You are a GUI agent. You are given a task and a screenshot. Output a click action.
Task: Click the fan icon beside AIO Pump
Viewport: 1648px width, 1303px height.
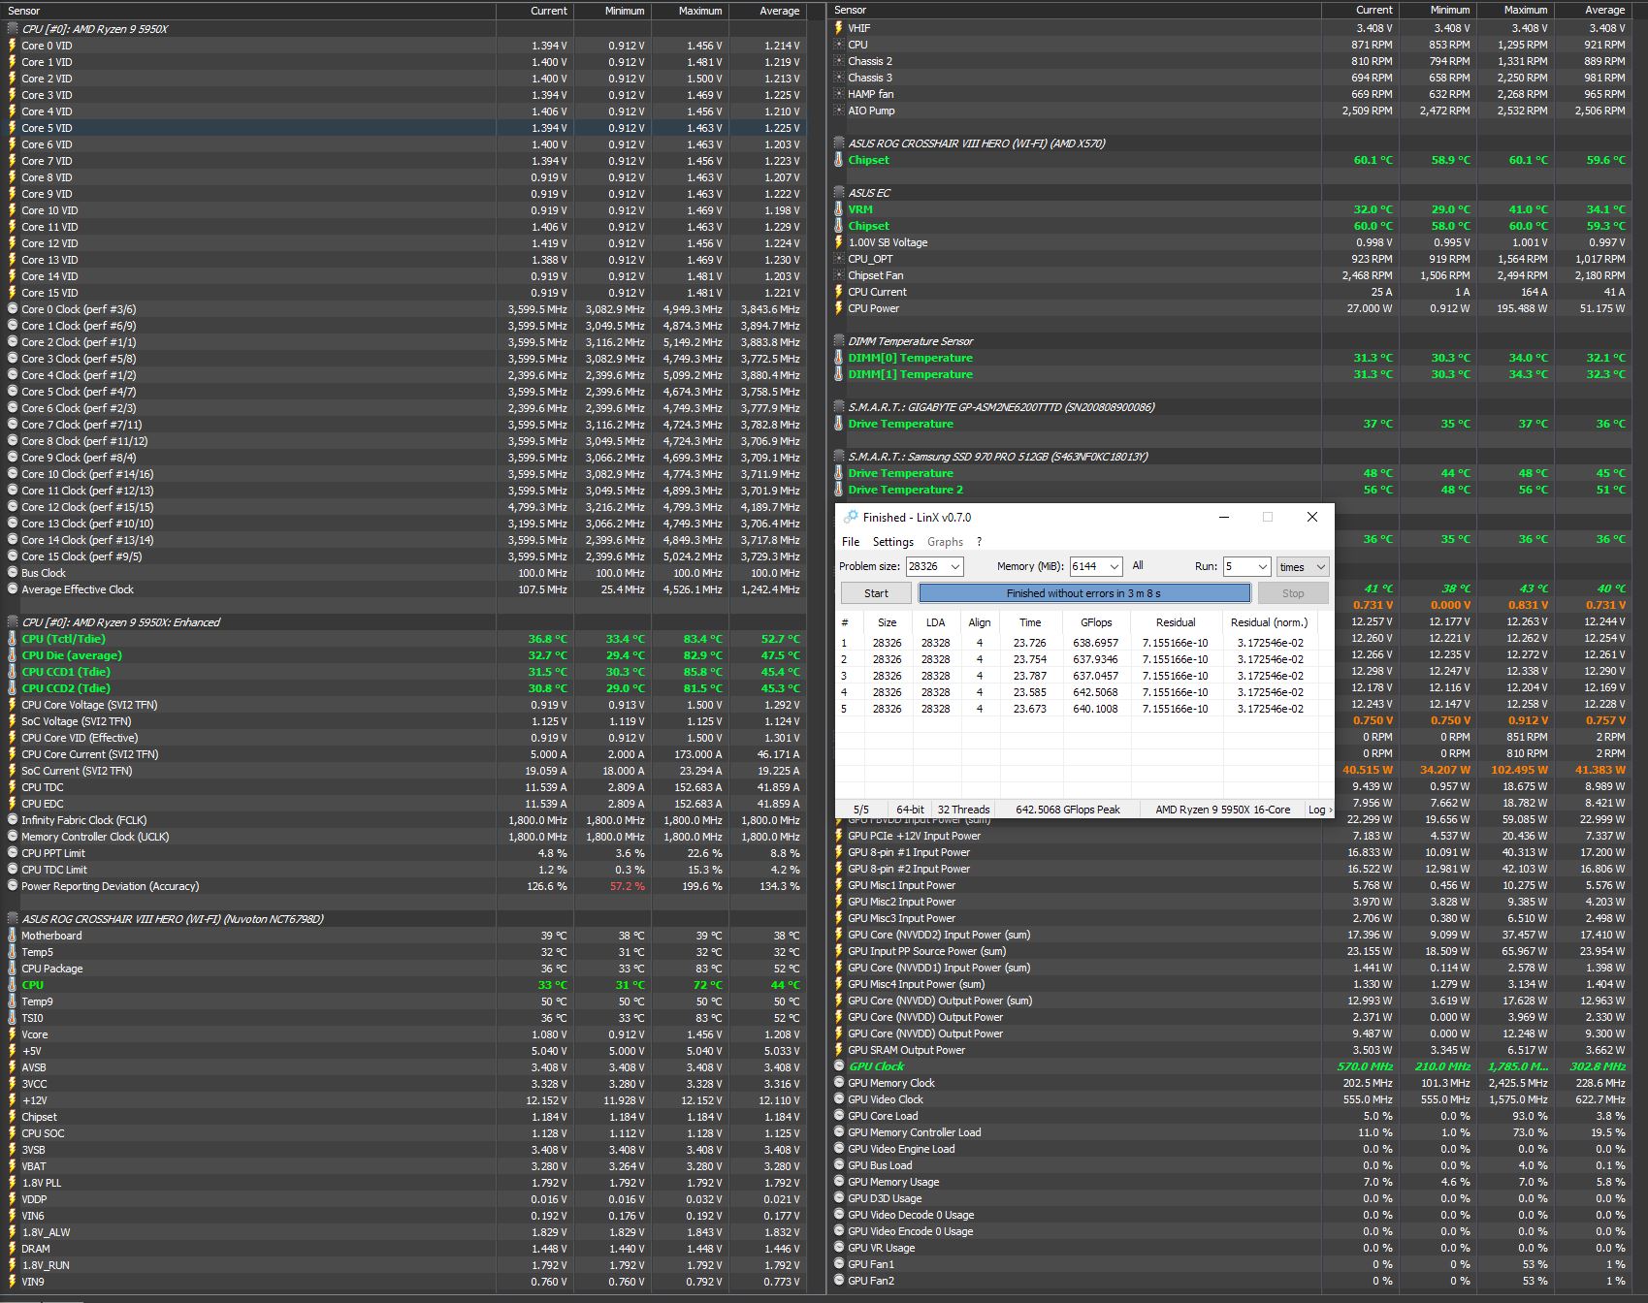point(839,111)
